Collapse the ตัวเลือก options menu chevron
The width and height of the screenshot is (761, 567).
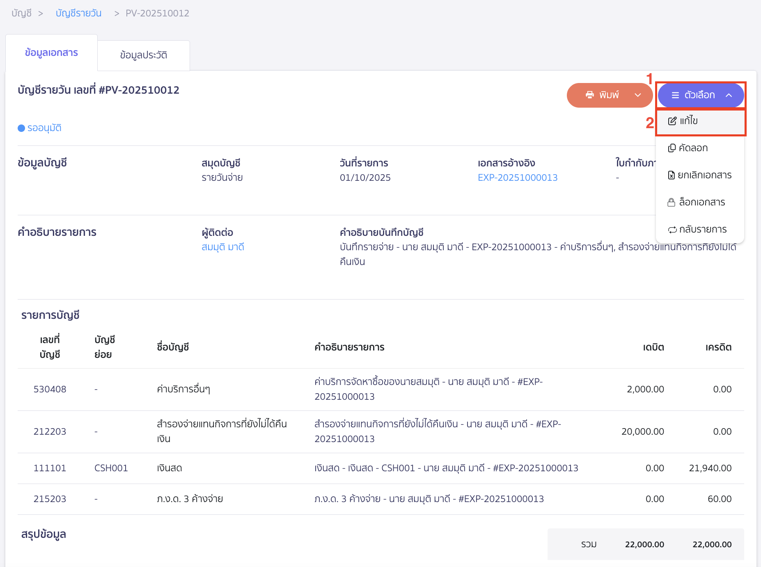tap(729, 95)
